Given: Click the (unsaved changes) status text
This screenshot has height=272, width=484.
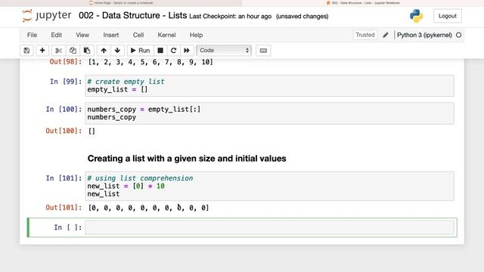Looking at the screenshot, I should 302,17.
